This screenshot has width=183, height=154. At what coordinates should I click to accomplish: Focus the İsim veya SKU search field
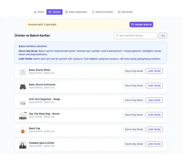[x=135, y=35]
